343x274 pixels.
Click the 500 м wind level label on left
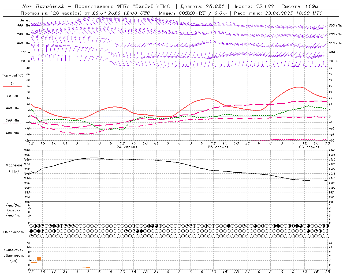tap(25, 52)
